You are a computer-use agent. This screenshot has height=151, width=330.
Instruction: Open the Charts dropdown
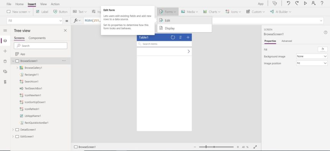[212, 12]
